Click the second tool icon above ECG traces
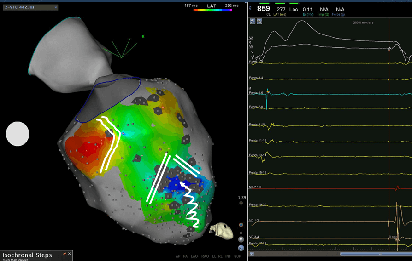 tap(260, 22)
